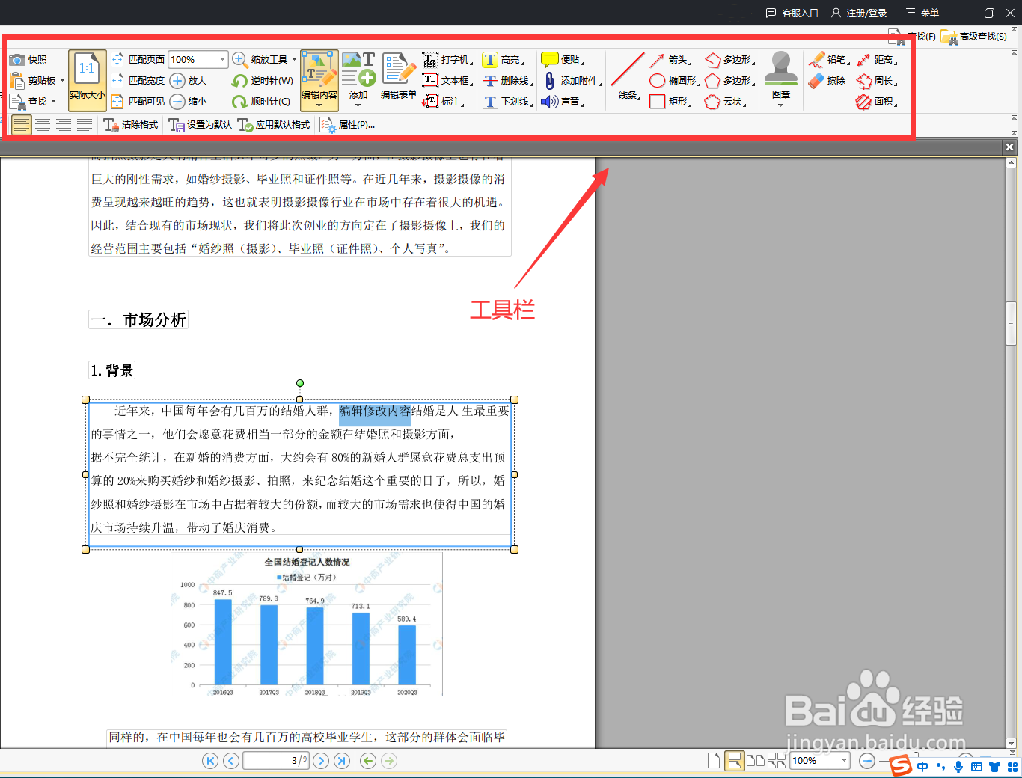Switch page layout to single page view

click(x=713, y=760)
